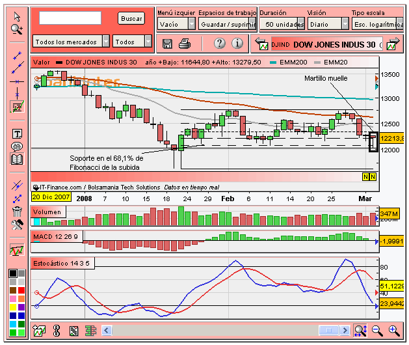Screen dimensions: 409x345
Task: Open the hammer and wrench settings tool
Action: (17, 225)
